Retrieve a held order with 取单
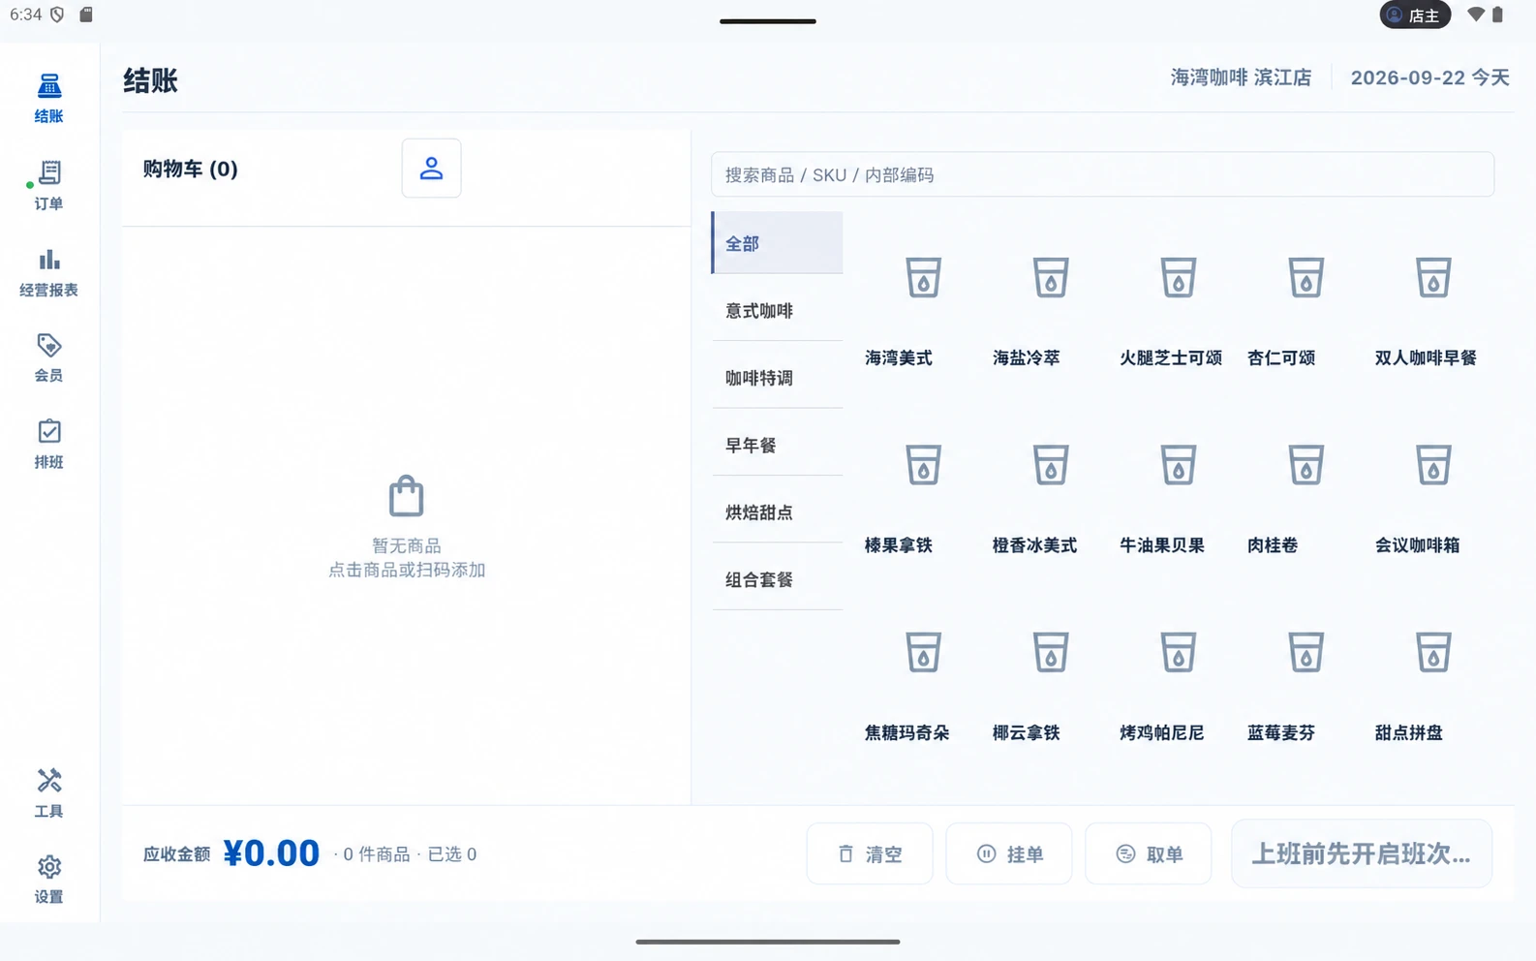Image resolution: width=1536 pixels, height=961 pixels. [x=1149, y=853]
